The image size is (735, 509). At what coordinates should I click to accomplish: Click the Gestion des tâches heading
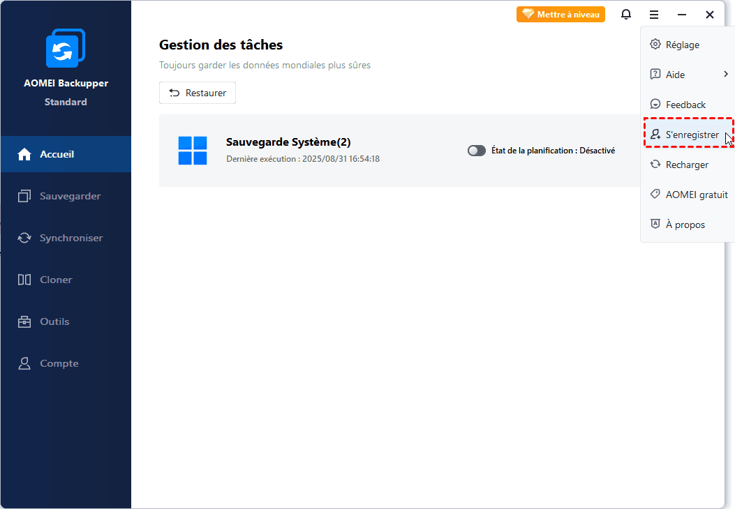point(221,45)
